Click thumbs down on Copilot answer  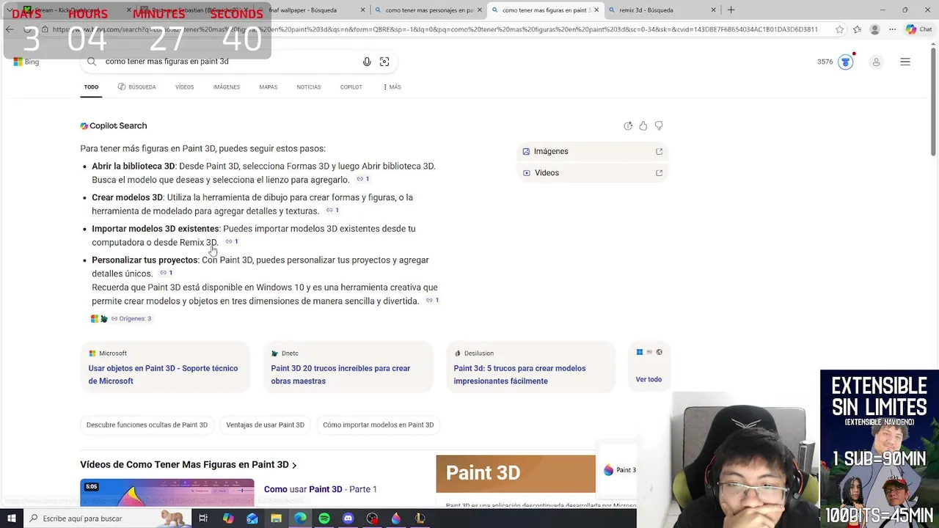coord(659,125)
